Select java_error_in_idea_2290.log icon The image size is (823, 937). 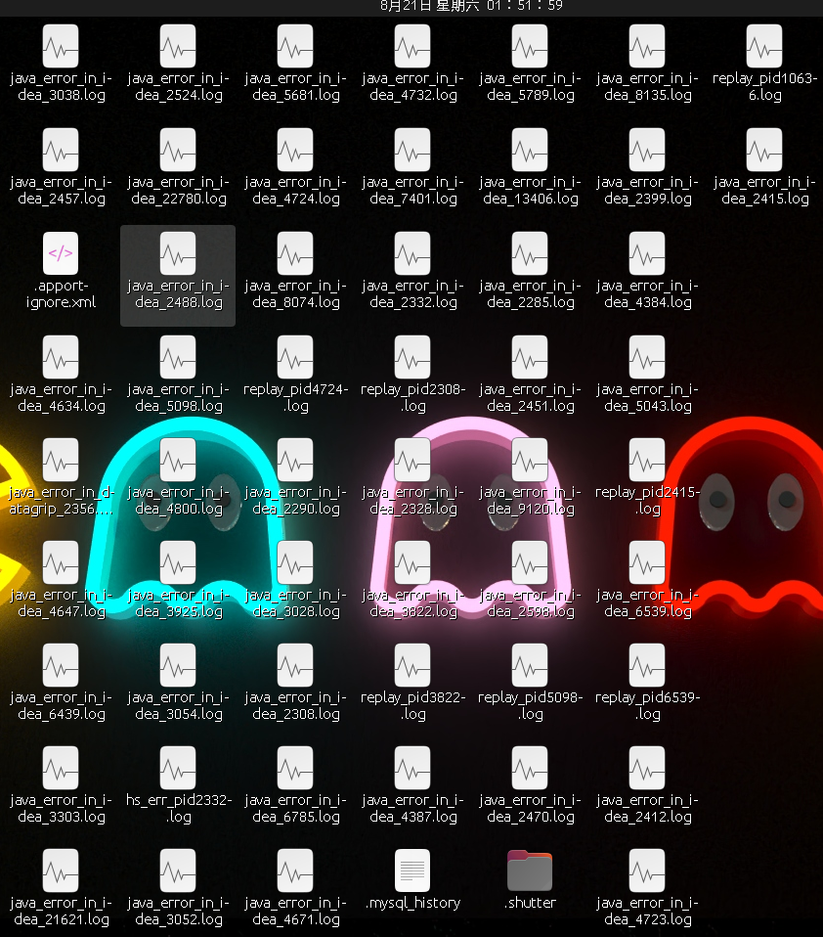(295, 460)
